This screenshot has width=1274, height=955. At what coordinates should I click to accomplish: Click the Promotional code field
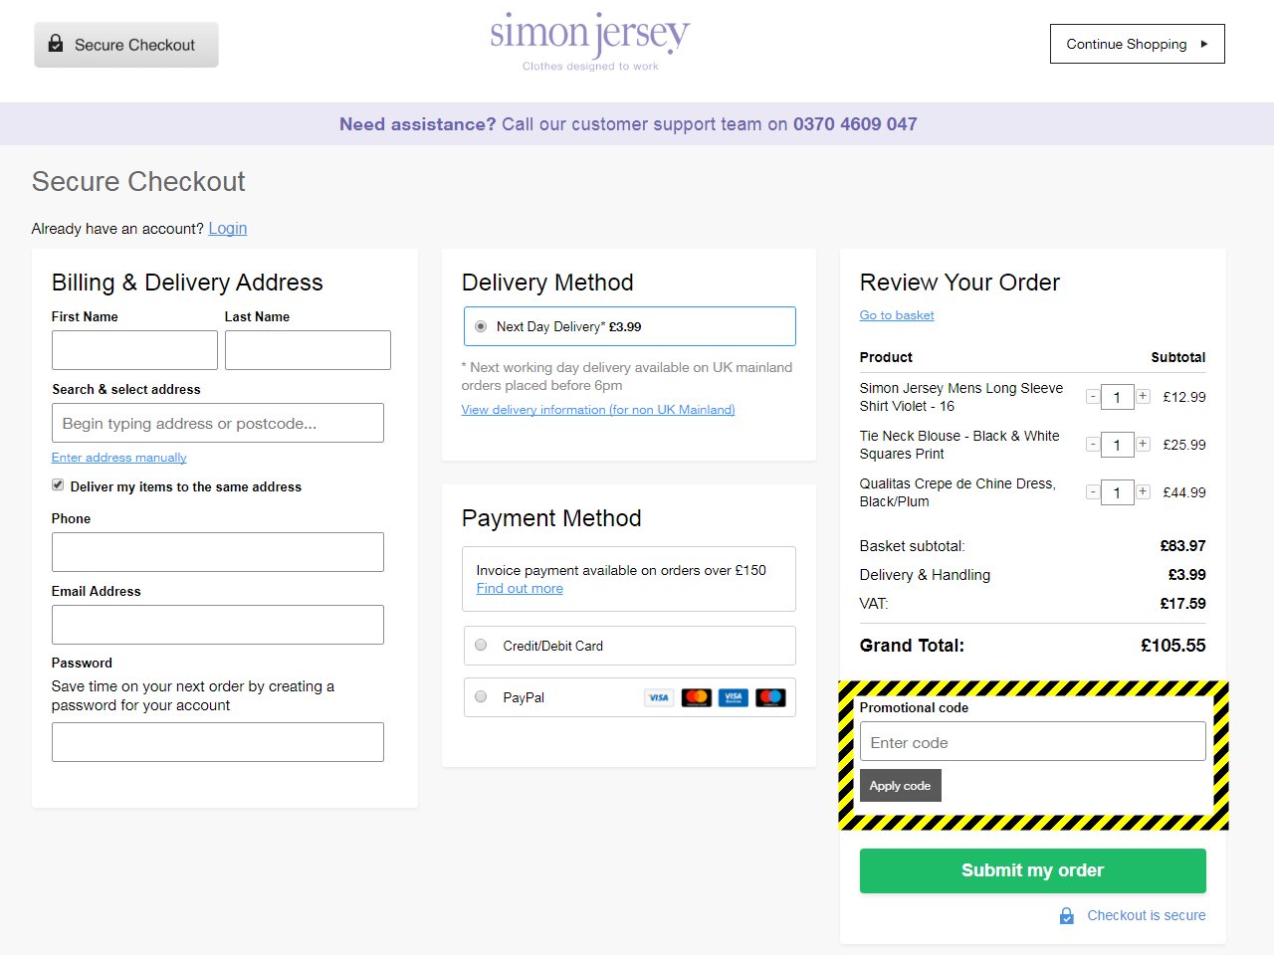1033,741
